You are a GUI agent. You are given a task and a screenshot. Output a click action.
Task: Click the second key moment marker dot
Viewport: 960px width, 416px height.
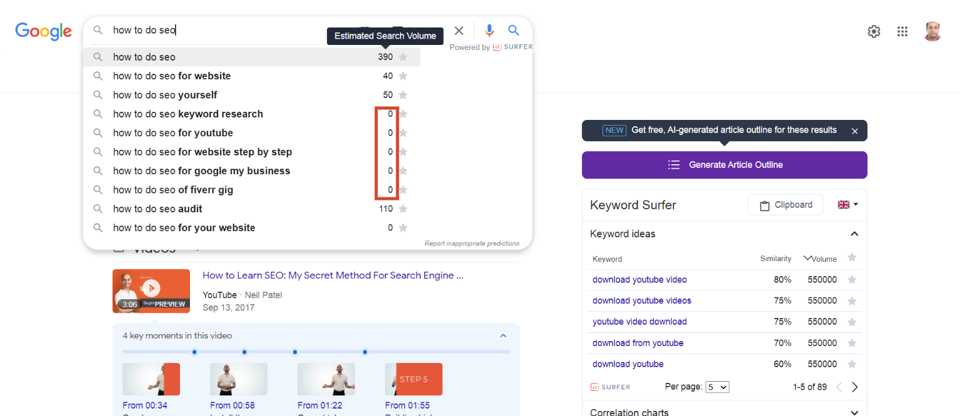click(244, 352)
